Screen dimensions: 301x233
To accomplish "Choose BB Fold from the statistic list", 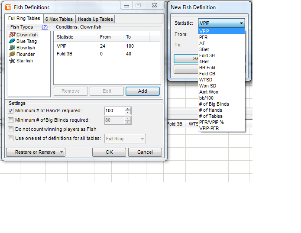I will (x=221, y=68).
